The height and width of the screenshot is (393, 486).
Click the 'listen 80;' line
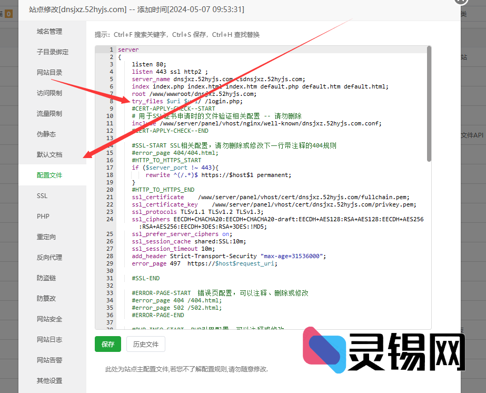pyautogui.click(x=149, y=64)
